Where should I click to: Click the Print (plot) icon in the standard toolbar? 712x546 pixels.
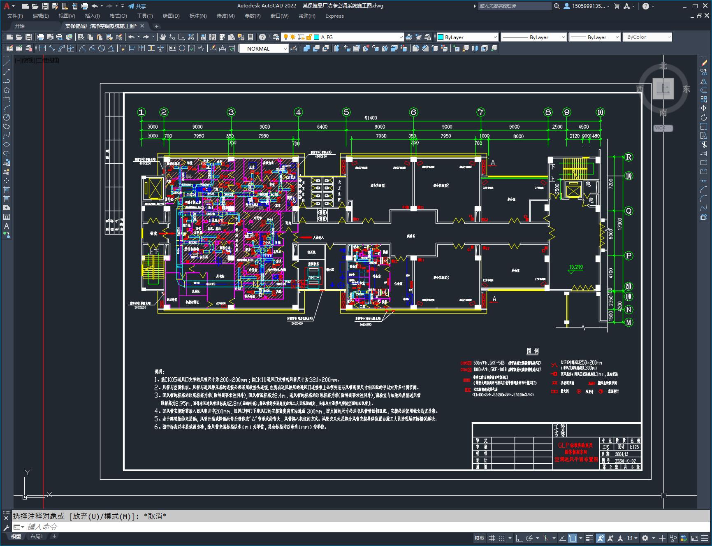tap(41, 37)
